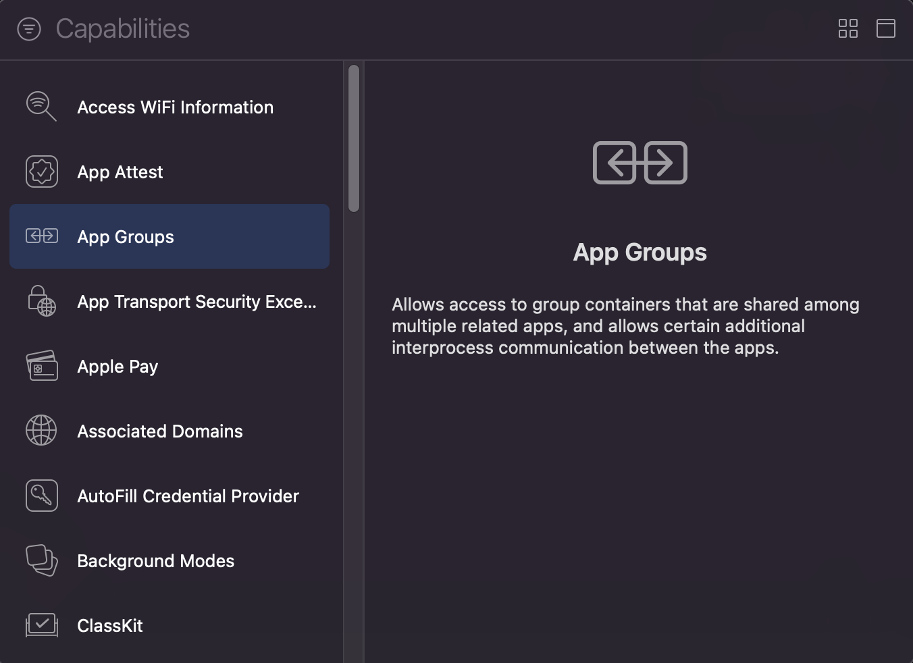Click the Associated Domains globe icon
This screenshot has height=663, width=913.
[41, 431]
